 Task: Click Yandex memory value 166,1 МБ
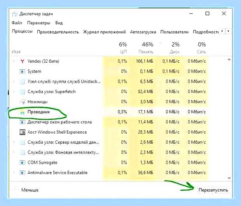145,61
